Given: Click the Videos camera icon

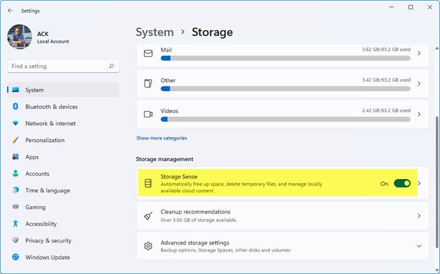Looking at the screenshot, I should click(148, 114).
